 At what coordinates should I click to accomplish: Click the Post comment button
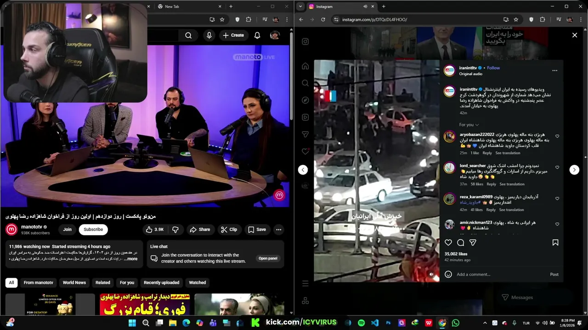pyautogui.click(x=554, y=274)
